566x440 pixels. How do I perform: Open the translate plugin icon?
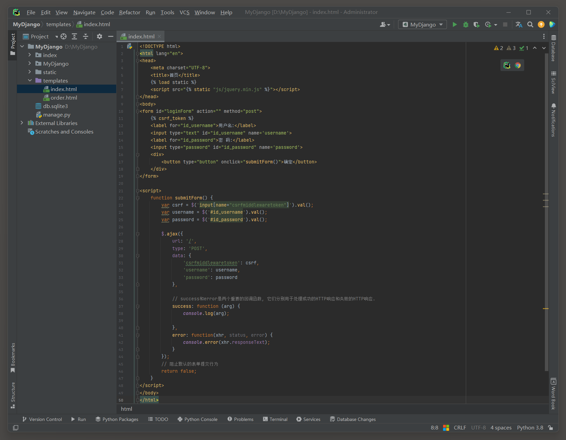(519, 24)
